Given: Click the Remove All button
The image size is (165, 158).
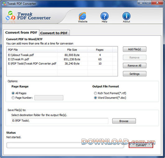Looking at the screenshot, I should [x=134, y=65].
